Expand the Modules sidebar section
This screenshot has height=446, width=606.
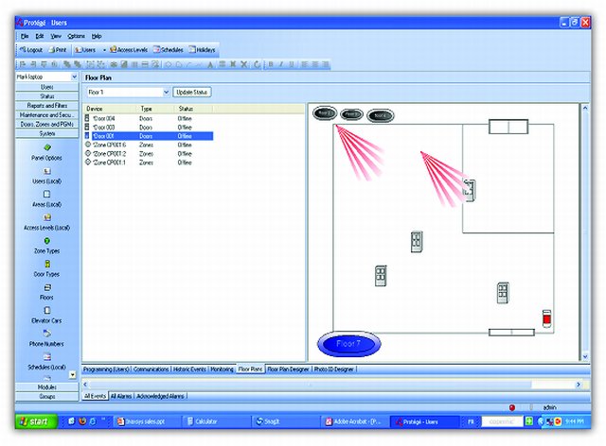[46, 386]
